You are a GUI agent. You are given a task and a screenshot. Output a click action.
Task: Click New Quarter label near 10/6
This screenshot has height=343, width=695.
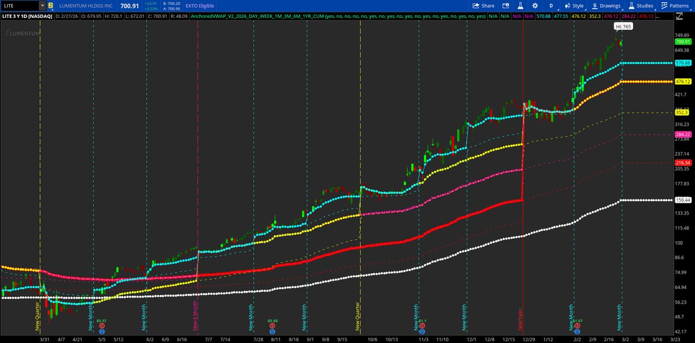pos(359,315)
